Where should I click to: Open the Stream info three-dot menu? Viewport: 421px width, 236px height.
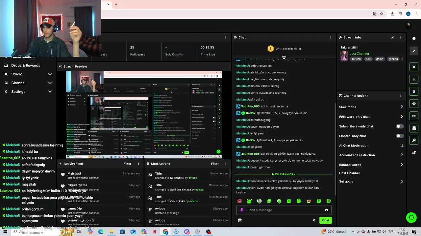(401, 37)
